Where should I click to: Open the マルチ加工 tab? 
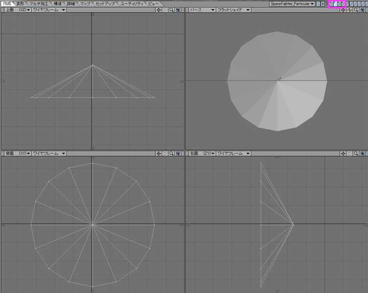[39, 4]
